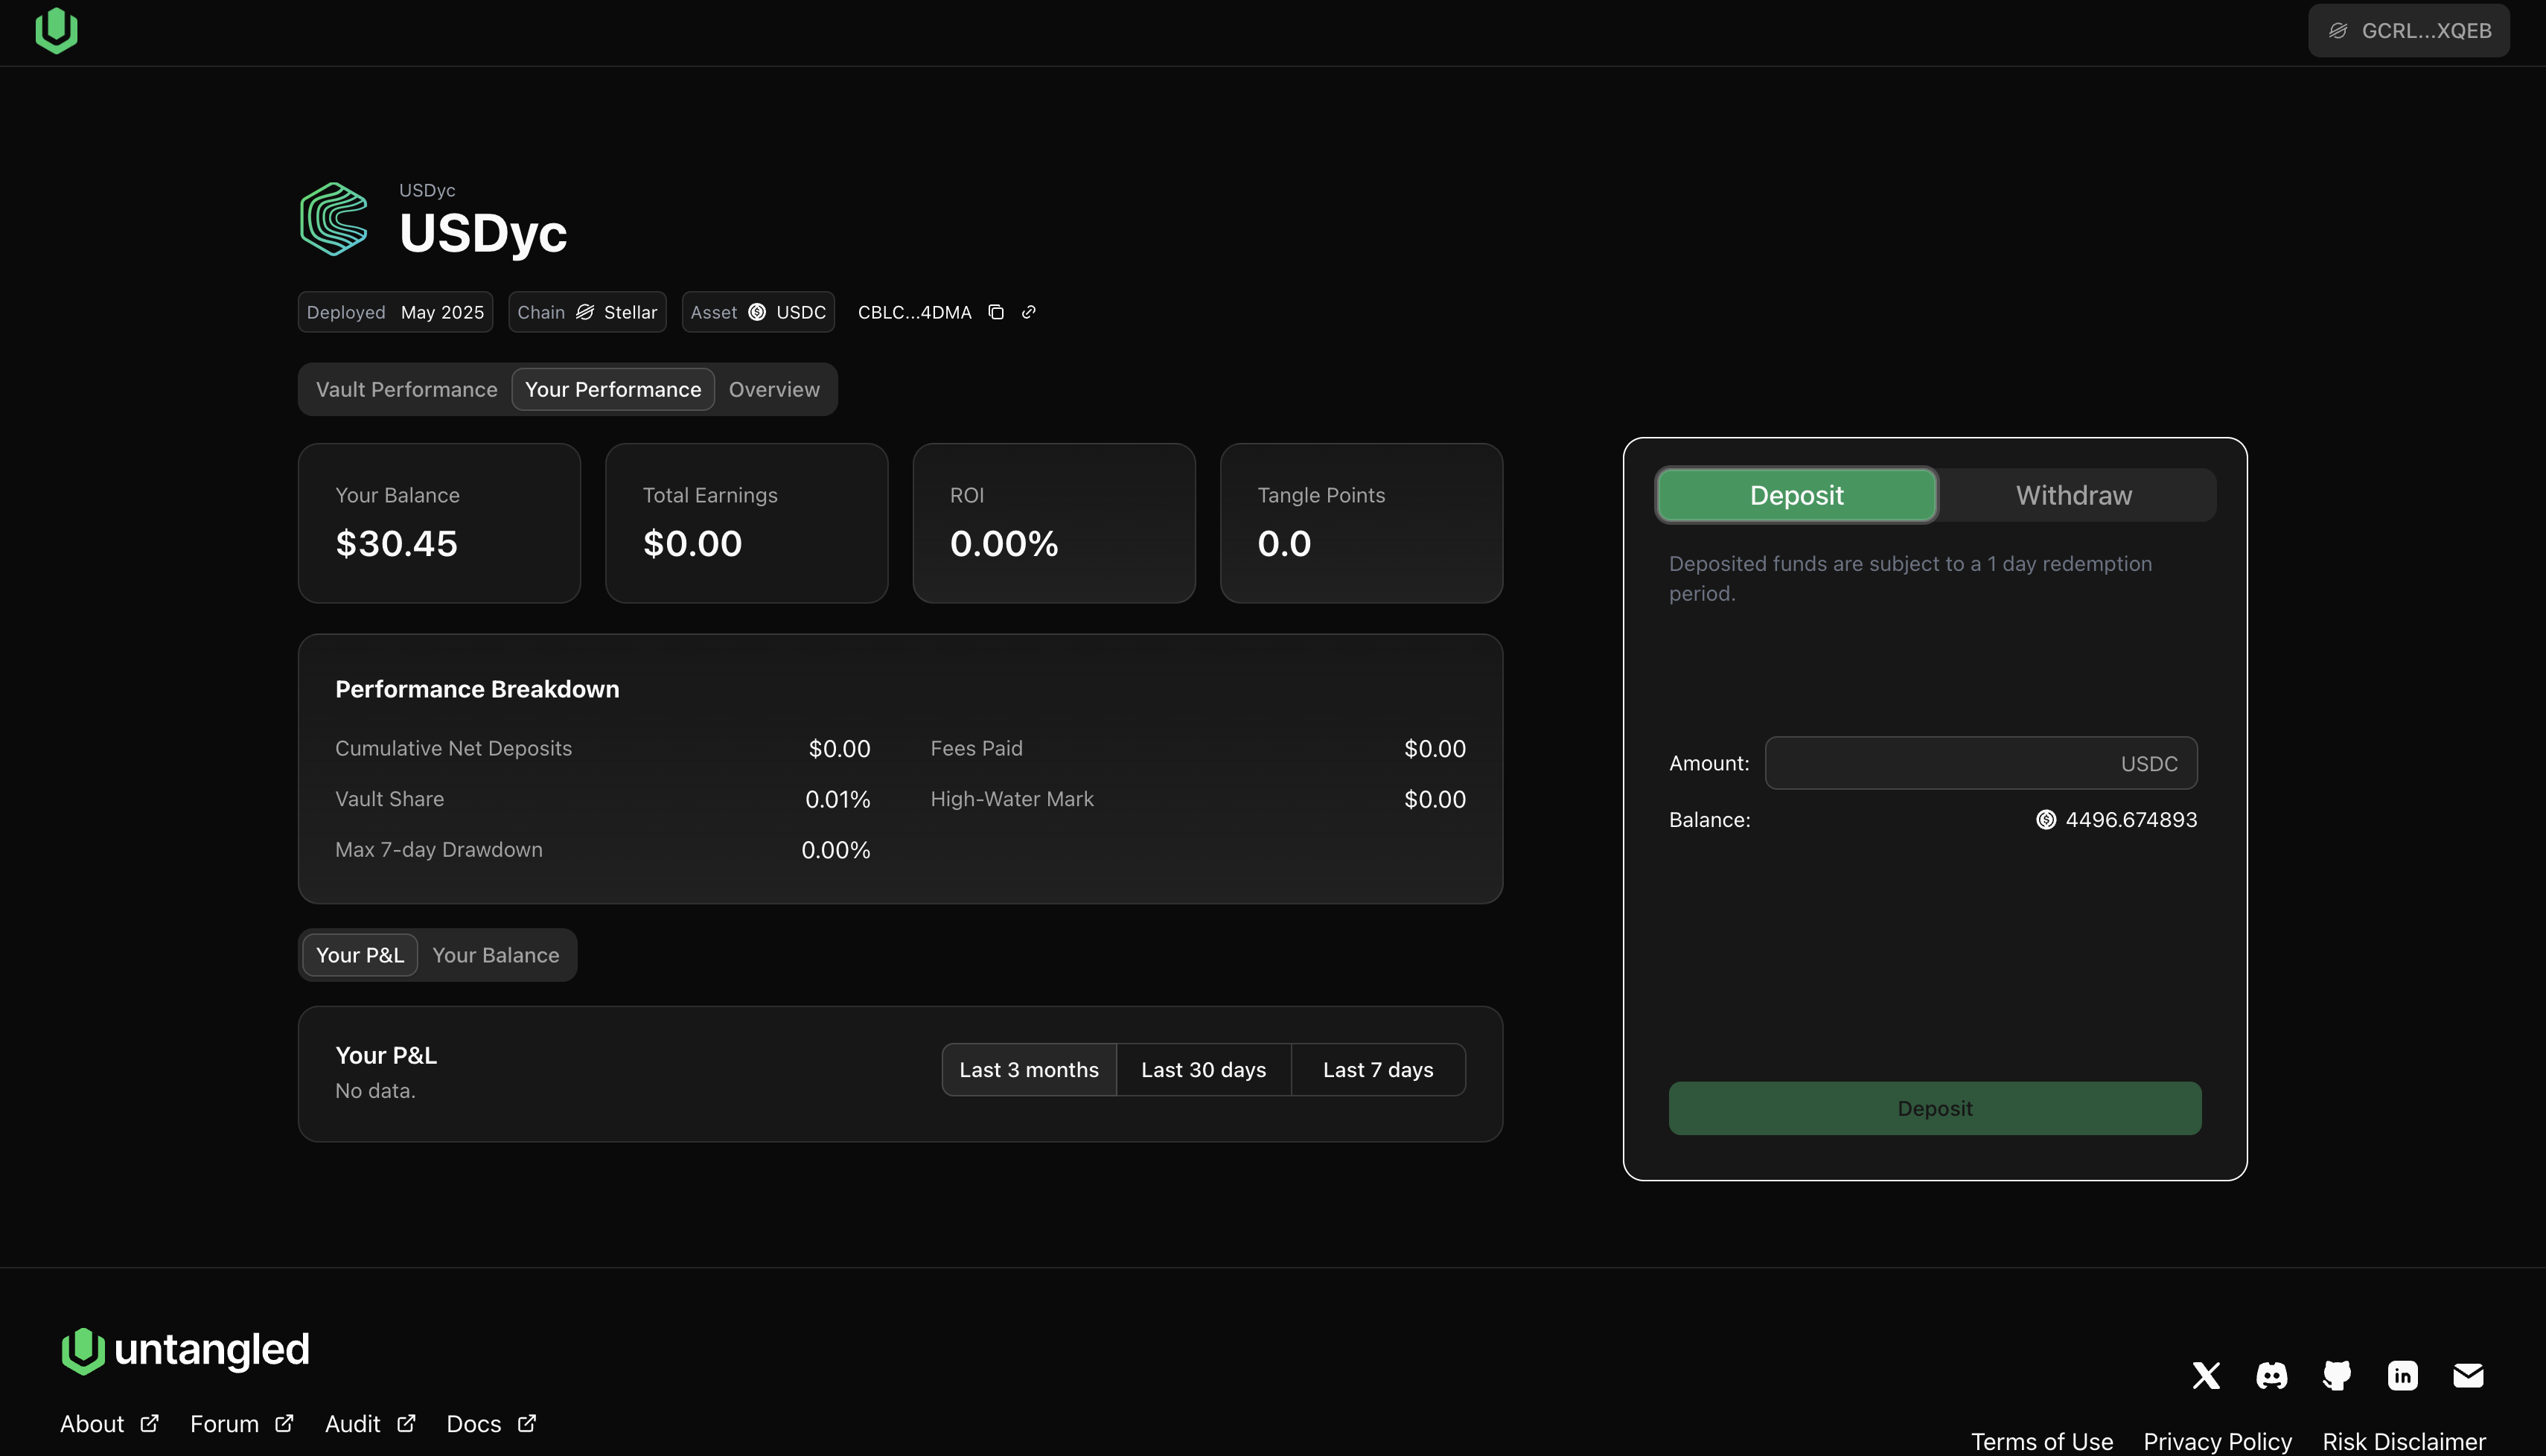
Task: Click the High-Water Mark row
Action: [x=1198, y=800]
